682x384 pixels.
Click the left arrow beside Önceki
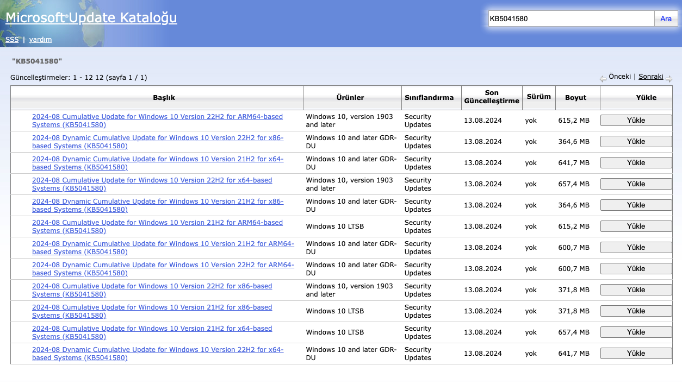tap(603, 78)
